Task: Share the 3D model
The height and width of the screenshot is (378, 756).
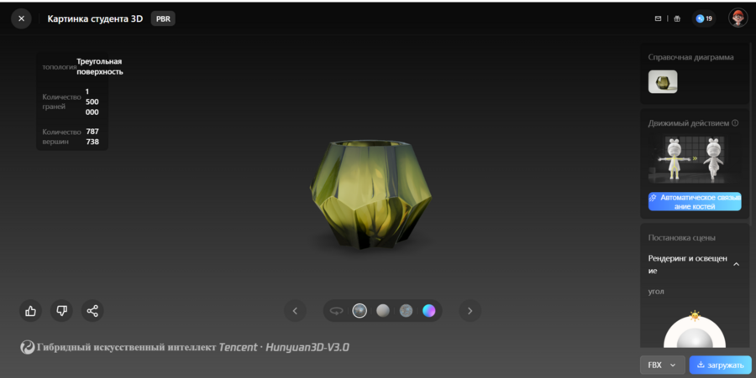Action: (92, 311)
